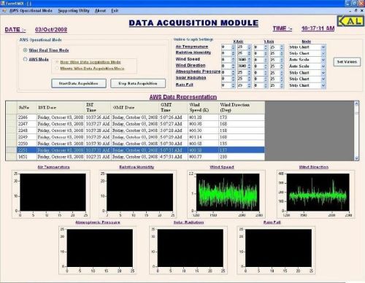Click the AWS Data Representation heading
The width and height of the screenshot is (365, 283).
[183, 97]
